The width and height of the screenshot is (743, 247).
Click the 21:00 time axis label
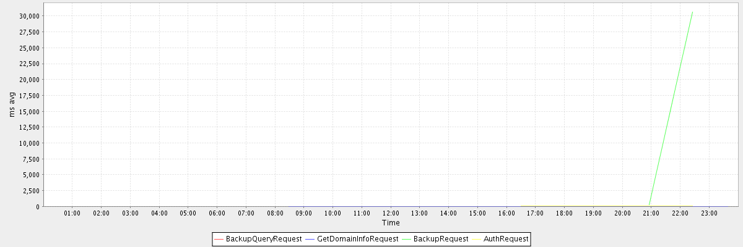(651, 213)
